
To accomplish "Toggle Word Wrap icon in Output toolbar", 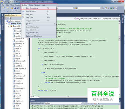I will pyautogui.click(x=98, y=103).
